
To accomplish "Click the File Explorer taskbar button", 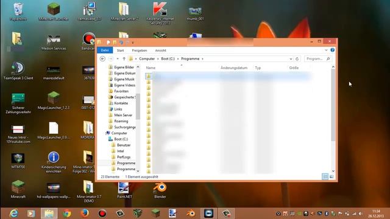I will pyautogui.click(x=49, y=214).
